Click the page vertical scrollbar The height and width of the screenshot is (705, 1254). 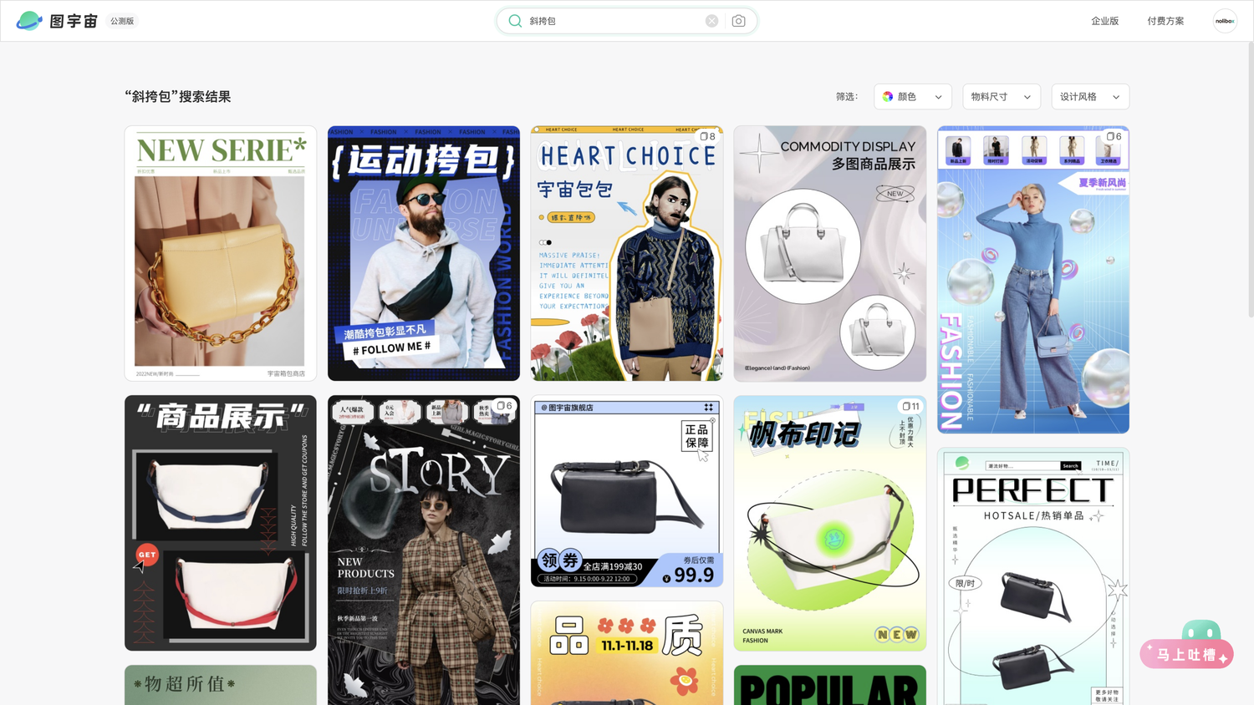pos(1250,180)
